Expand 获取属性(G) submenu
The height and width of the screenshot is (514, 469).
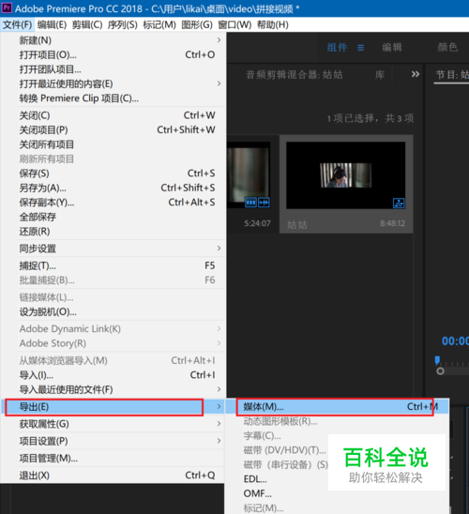(113, 424)
